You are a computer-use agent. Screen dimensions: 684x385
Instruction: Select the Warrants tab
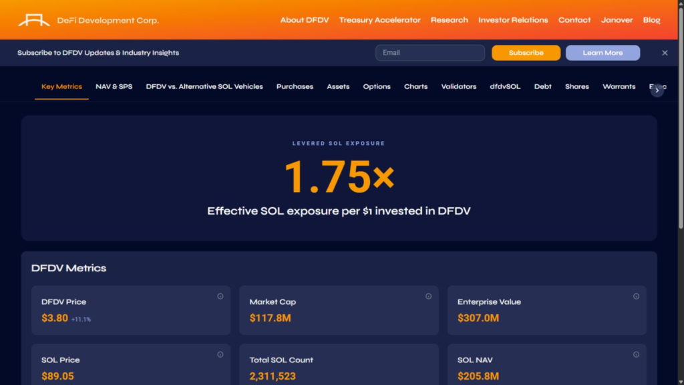[x=619, y=86]
